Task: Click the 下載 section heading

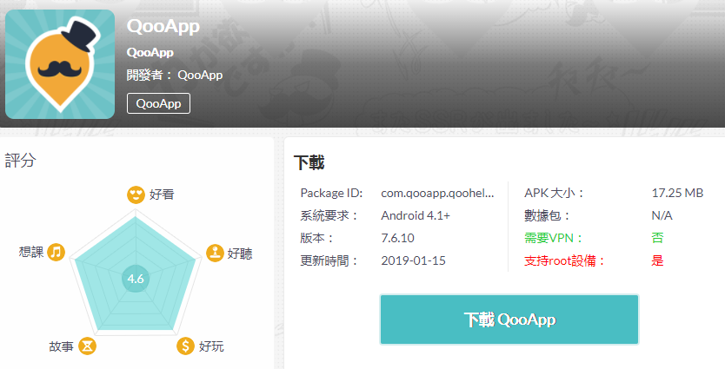Action: (x=309, y=162)
